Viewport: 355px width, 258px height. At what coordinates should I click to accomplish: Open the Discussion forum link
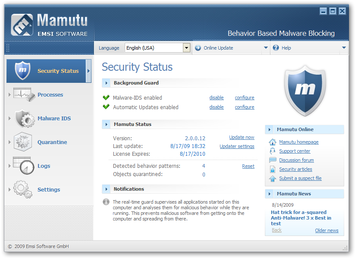(x=296, y=160)
